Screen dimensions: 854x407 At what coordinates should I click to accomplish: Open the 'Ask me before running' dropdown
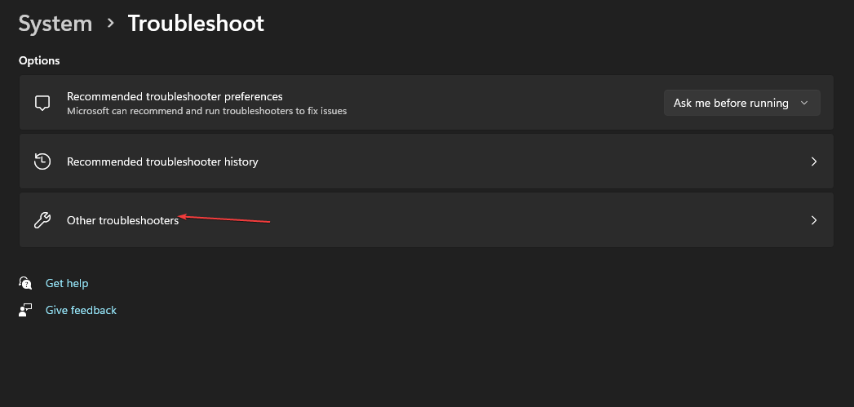pyautogui.click(x=741, y=103)
